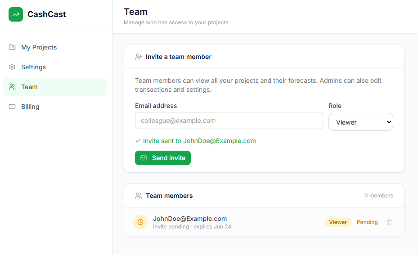Click the add-user icon by Invite heading
The width and height of the screenshot is (418, 255).
[139, 57]
